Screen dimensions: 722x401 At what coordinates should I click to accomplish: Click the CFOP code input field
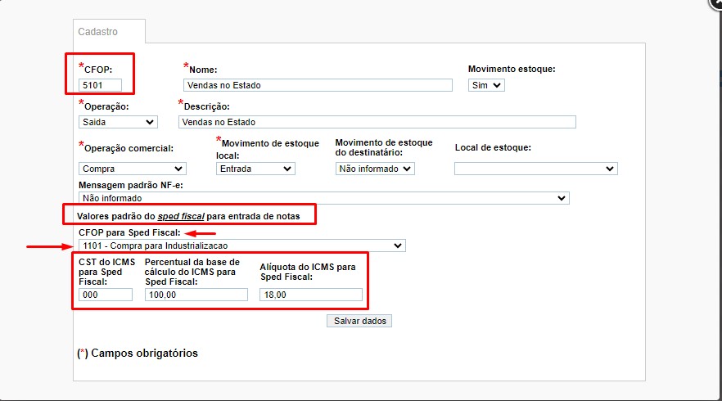(x=101, y=85)
